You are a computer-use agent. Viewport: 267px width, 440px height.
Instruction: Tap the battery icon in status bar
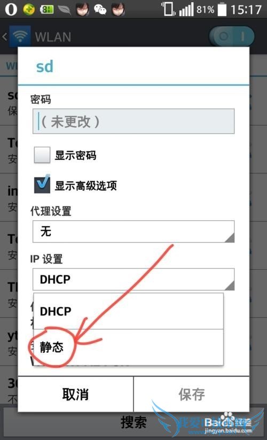coord(222,9)
